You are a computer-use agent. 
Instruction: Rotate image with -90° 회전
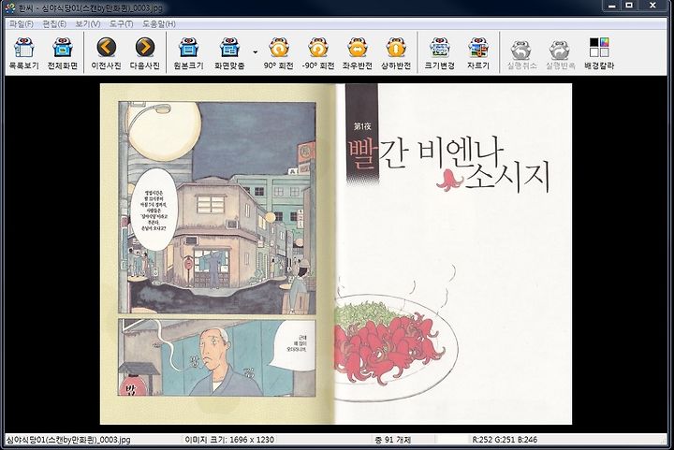318,53
